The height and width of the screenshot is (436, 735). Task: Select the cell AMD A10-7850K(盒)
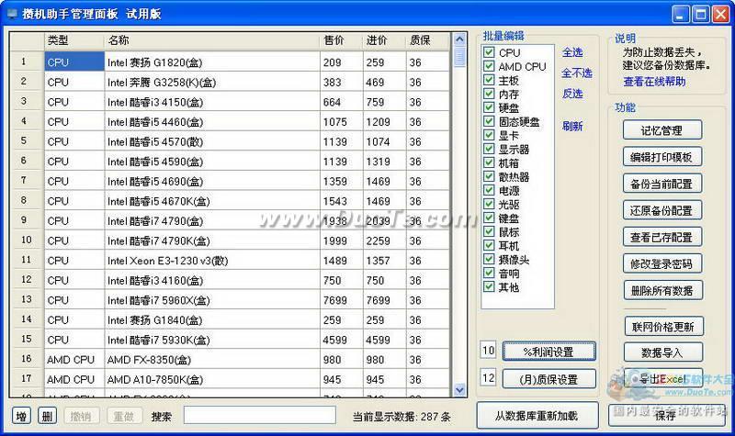click(212, 379)
